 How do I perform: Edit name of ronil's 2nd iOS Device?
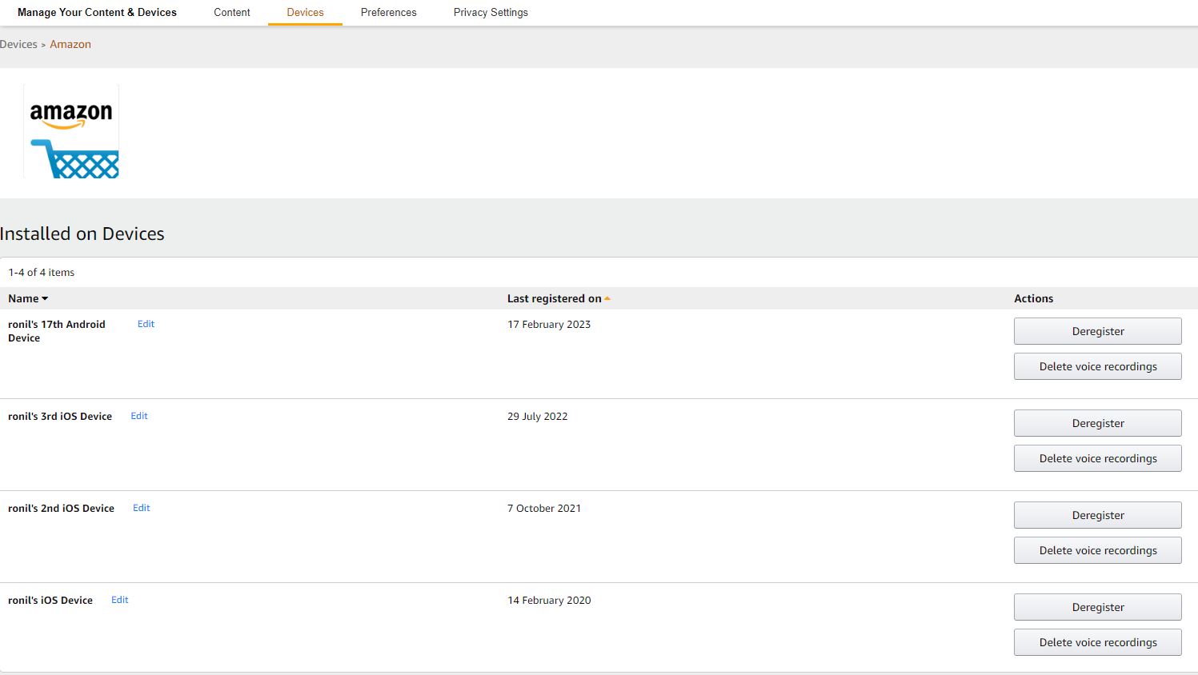coord(141,508)
